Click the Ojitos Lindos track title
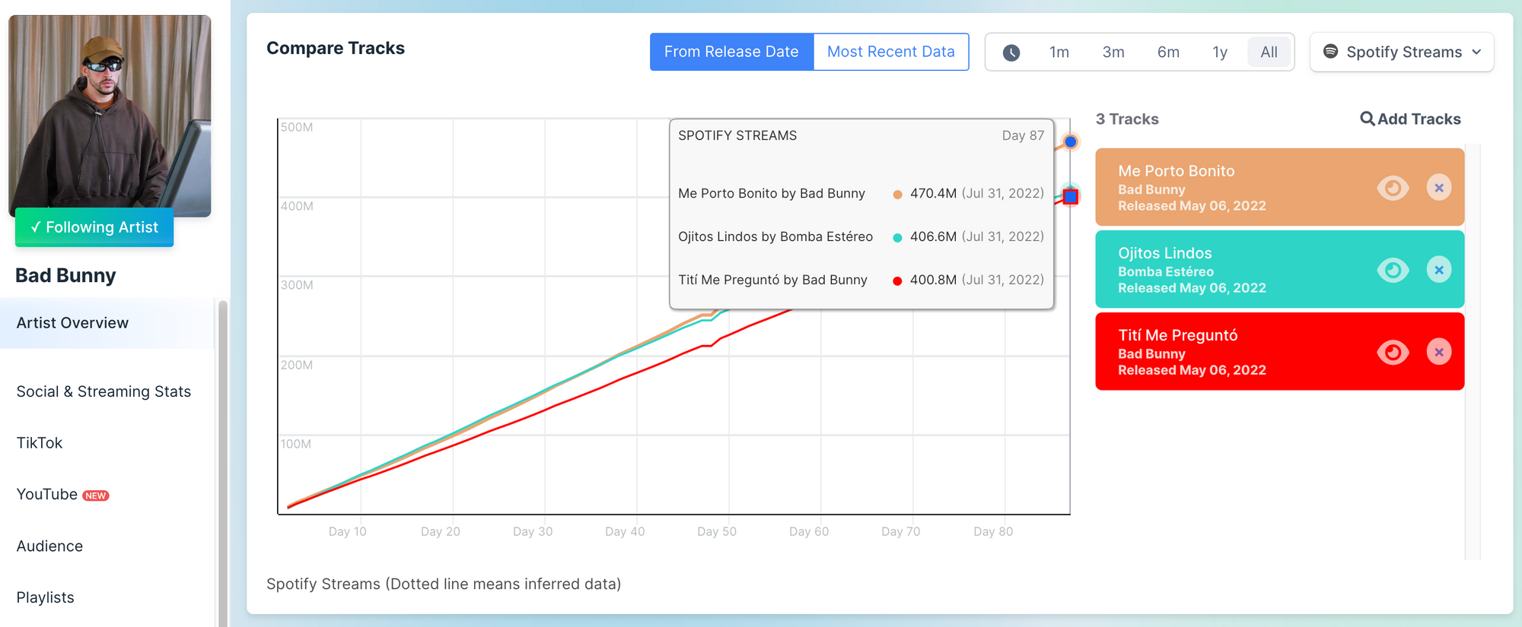The image size is (1522, 627). click(x=1165, y=253)
